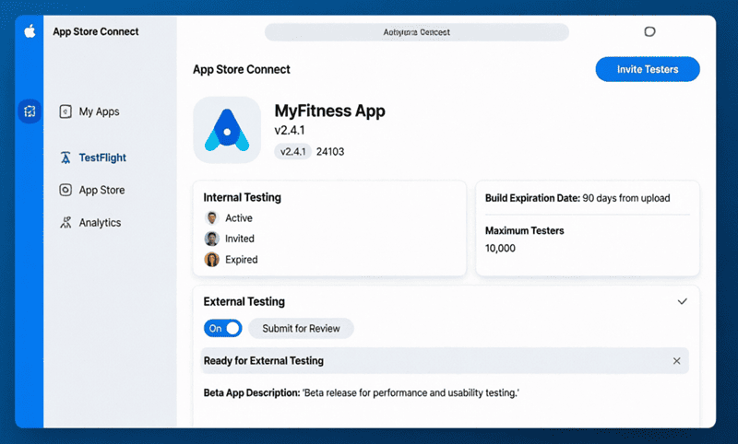
Task: Click the Invite Testers button
Action: [x=648, y=69]
